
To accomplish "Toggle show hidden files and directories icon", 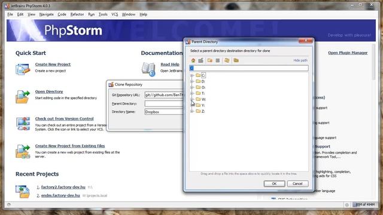I will [x=236, y=60].
